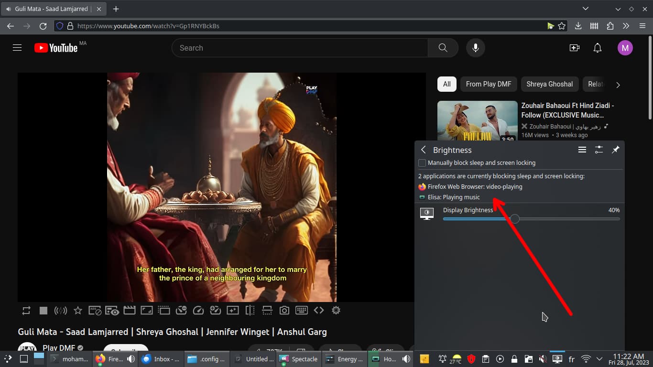
Task: Switch to Inbox Thunderbird taskbar entry
Action: point(161,359)
